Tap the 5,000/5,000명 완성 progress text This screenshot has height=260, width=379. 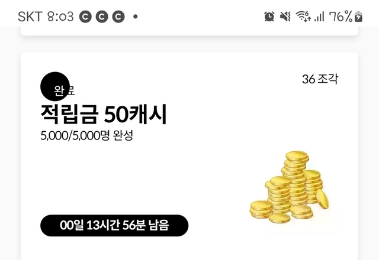[87, 135]
